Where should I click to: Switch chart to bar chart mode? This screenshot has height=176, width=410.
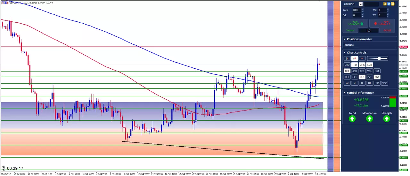click(347, 58)
